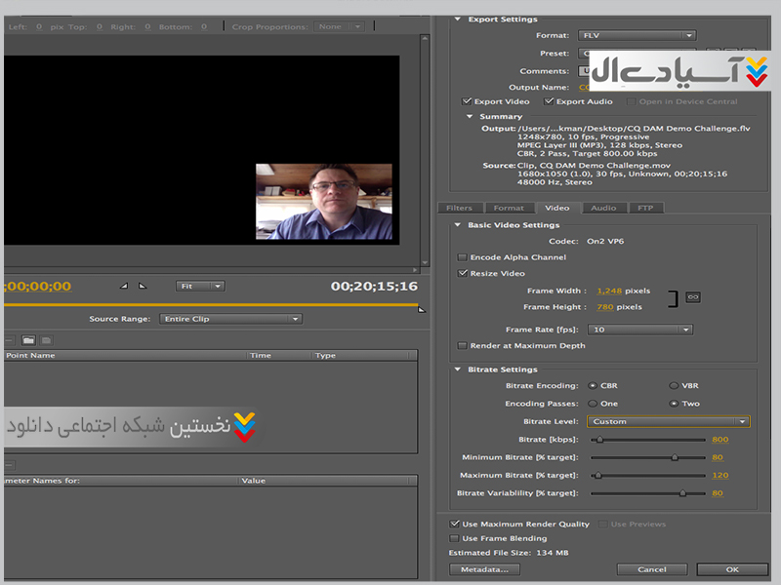Click the OK button
The image size is (781, 585).
pyautogui.click(x=731, y=569)
